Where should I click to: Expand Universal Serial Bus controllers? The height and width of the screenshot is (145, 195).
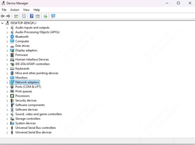[x=7, y=128]
